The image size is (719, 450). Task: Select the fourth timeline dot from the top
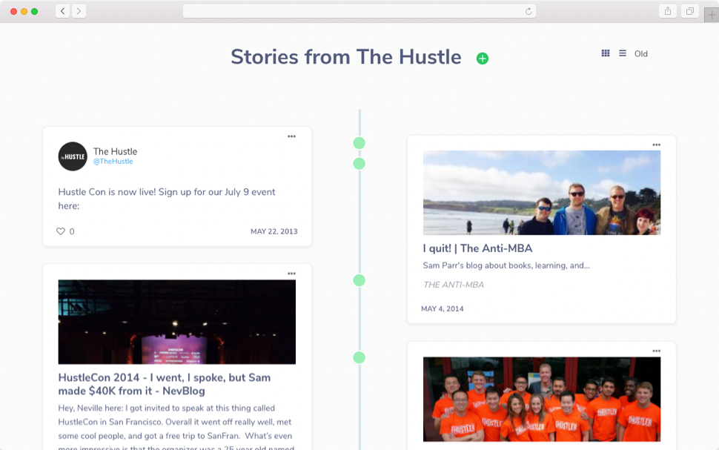(x=359, y=357)
